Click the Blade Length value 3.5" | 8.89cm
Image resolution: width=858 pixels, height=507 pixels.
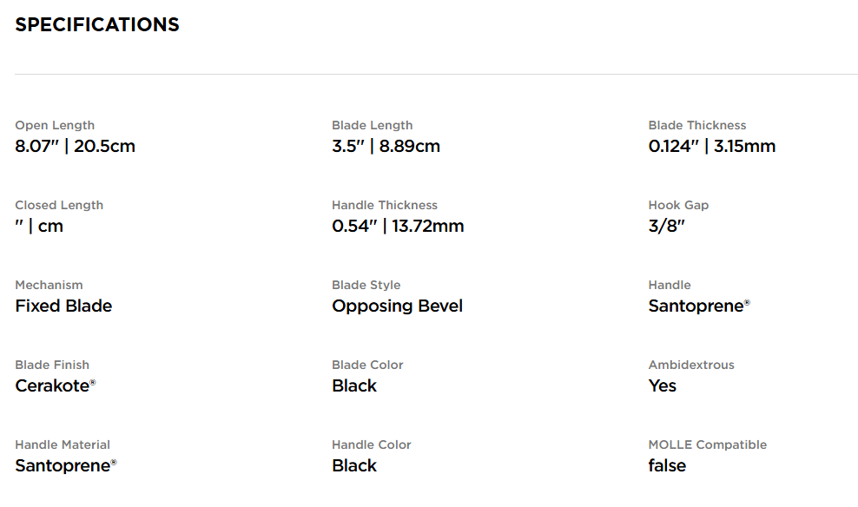click(386, 146)
